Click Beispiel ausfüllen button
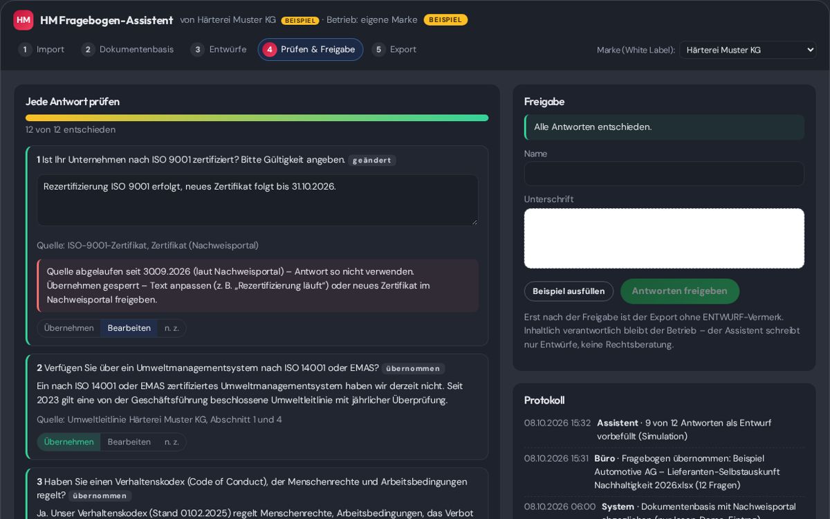 tap(569, 291)
